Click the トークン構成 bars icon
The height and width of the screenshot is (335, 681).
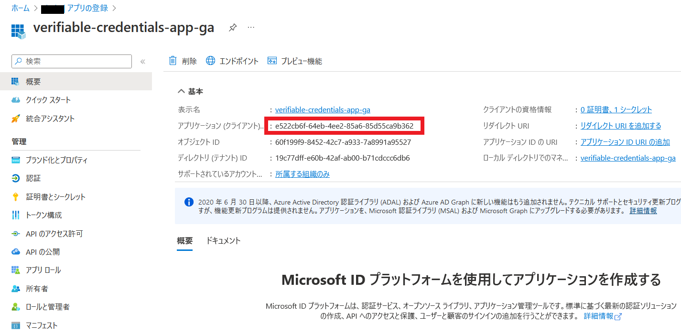click(16, 215)
